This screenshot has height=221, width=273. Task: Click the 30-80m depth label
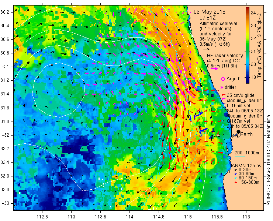pyautogui.click(x=246, y=174)
